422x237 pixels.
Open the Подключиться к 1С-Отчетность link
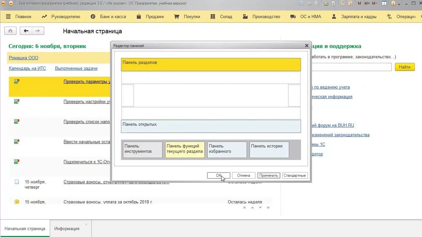87,162
